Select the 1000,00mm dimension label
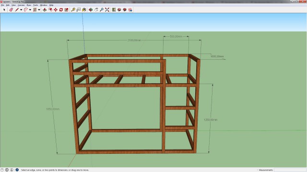 tap(217, 56)
